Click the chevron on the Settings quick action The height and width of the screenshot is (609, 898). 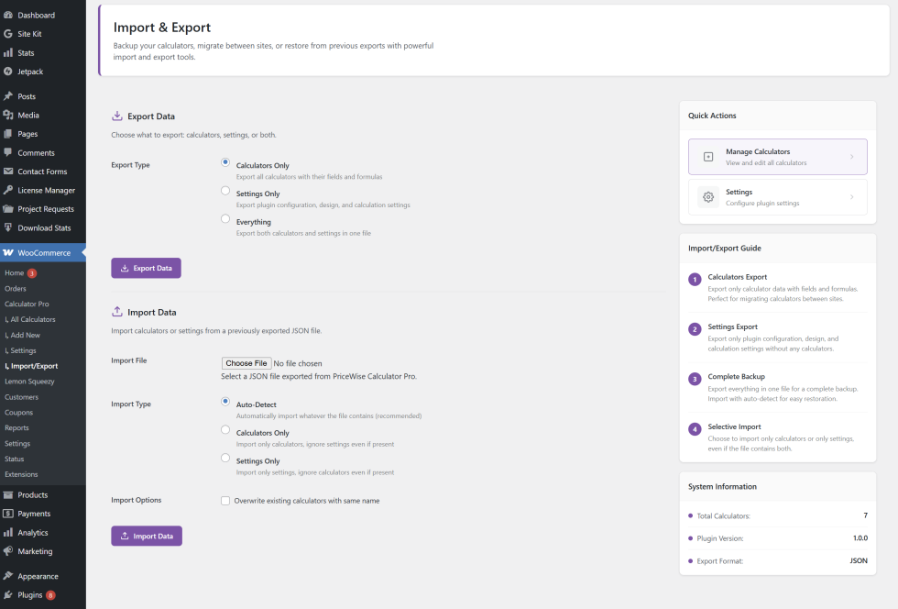click(x=851, y=197)
